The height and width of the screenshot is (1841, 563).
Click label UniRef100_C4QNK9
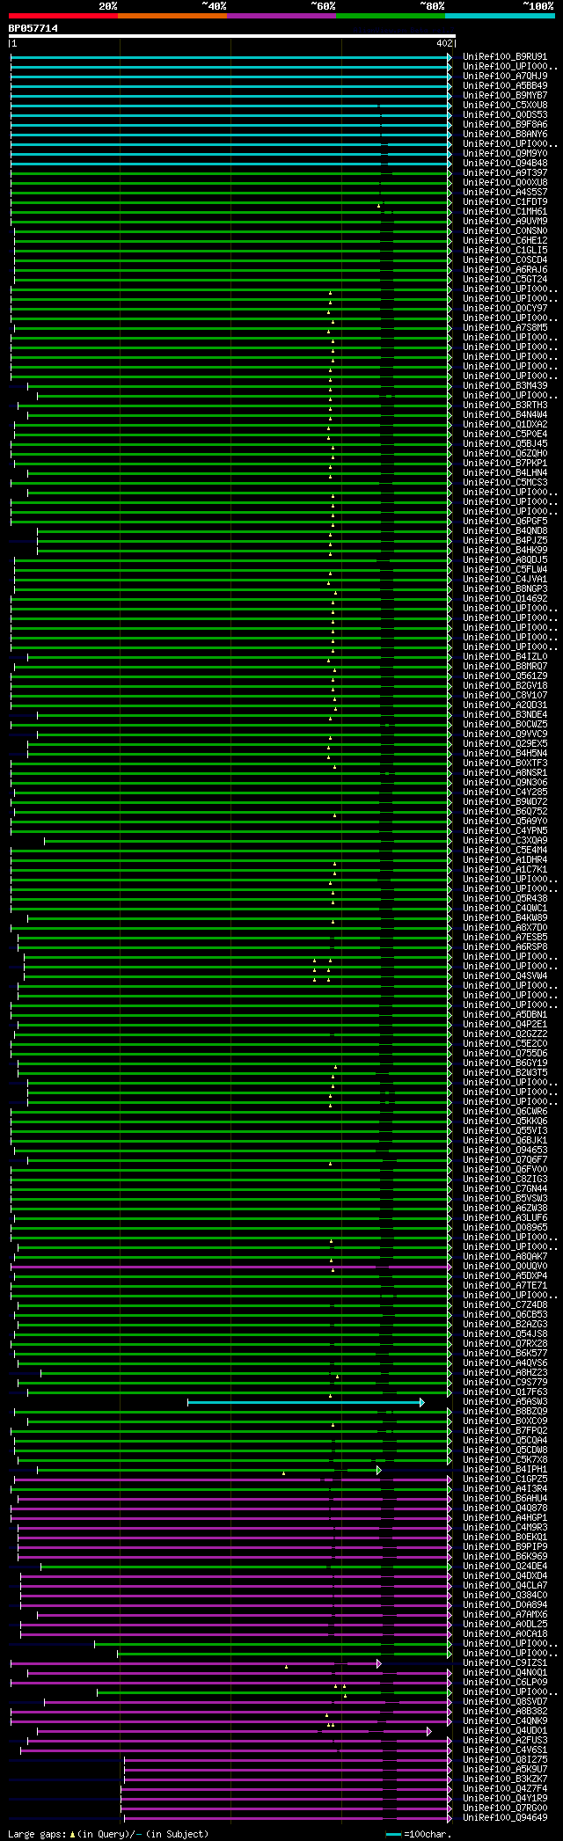click(x=506, y=1721)
